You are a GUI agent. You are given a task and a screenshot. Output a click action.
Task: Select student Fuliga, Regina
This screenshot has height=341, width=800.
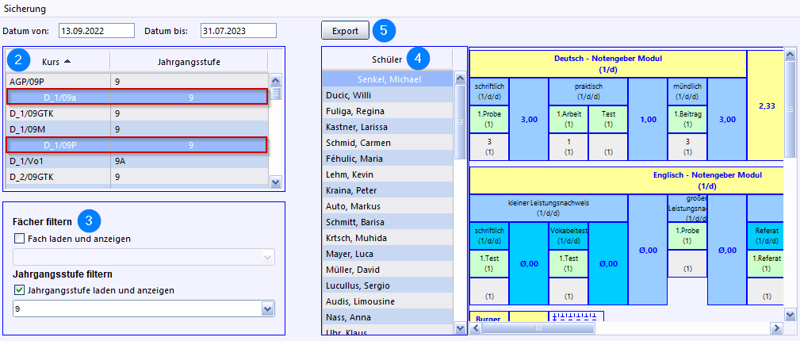[387, 111]
